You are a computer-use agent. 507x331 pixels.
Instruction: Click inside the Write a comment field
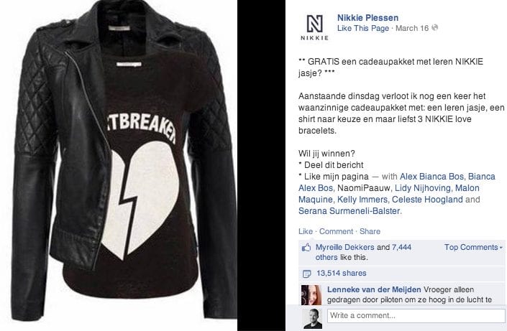416,315
